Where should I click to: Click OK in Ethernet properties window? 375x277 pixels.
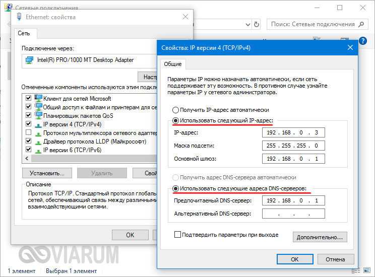[130, 235]
